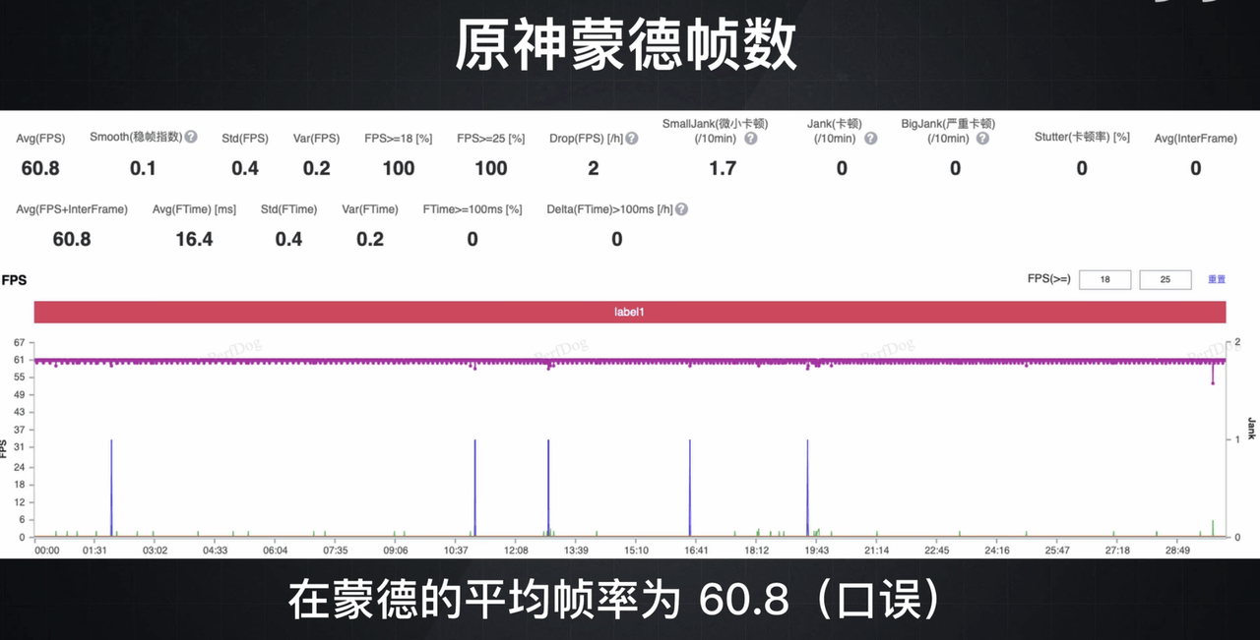Select the red label1 segment bar
This screenshot has height=640, width=1260.
630,312
